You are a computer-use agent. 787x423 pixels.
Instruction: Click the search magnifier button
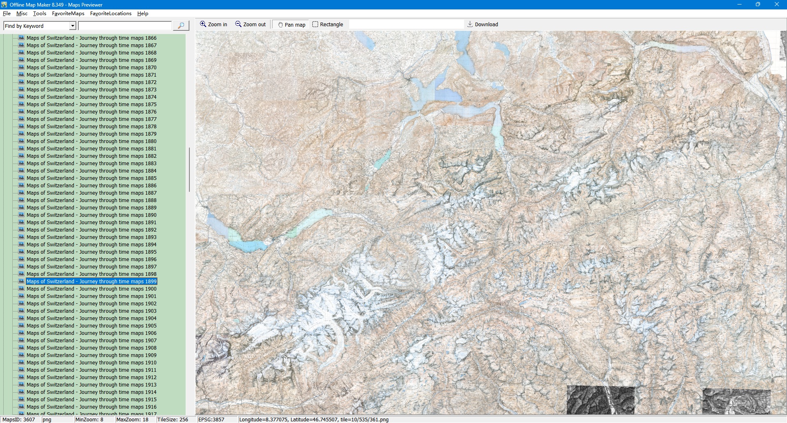click(x=181, y=26)
